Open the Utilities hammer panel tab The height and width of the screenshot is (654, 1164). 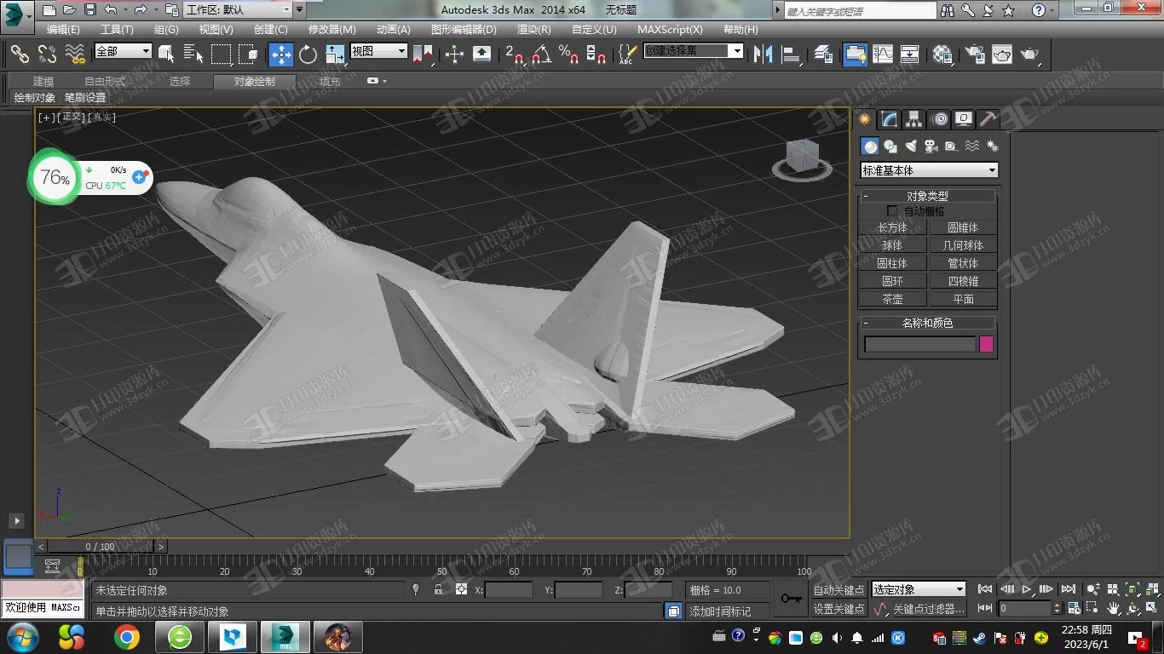pos(988,119)
